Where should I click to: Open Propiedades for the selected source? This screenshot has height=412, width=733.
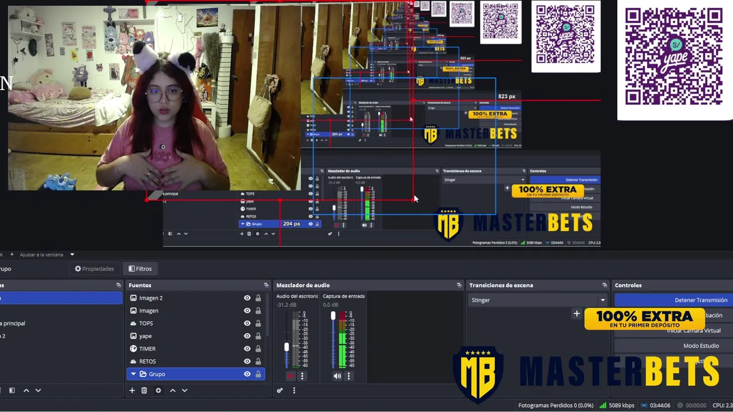click(x=94, y=268)
